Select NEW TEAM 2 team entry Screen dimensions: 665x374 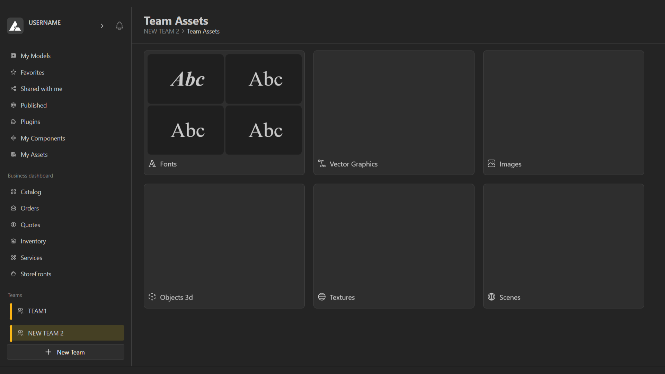tap(46, 333)
